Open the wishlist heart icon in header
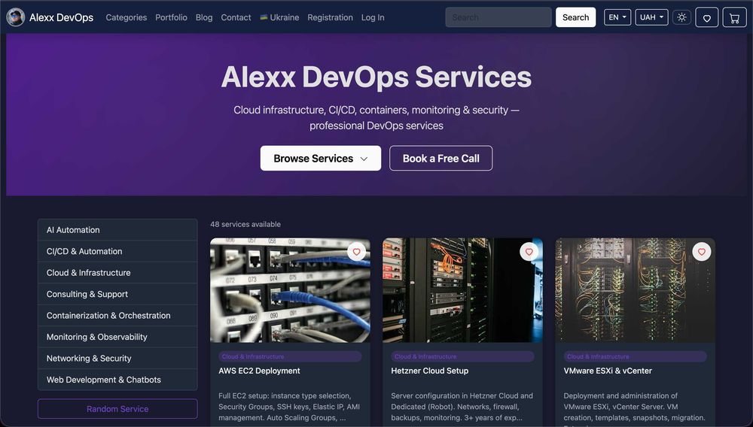Image resolution: width=753 pixels, height=427 pixels. pyautogui.click(x=706, y=18)
